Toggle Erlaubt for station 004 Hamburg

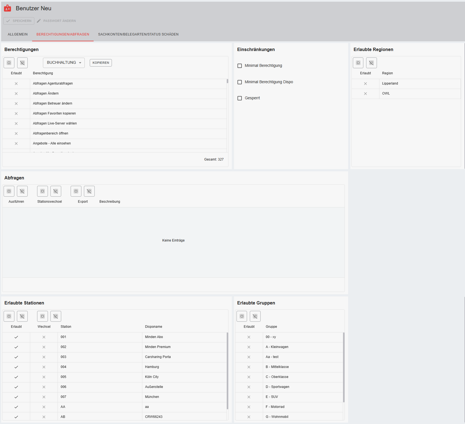(x=16, y=367)
